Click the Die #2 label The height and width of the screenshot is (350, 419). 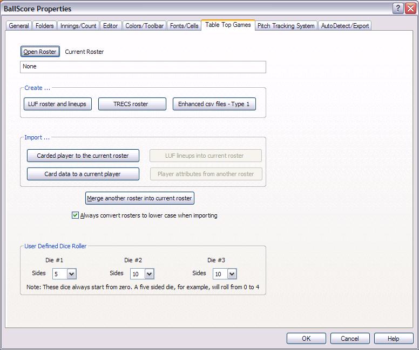(x=133, y=260)
